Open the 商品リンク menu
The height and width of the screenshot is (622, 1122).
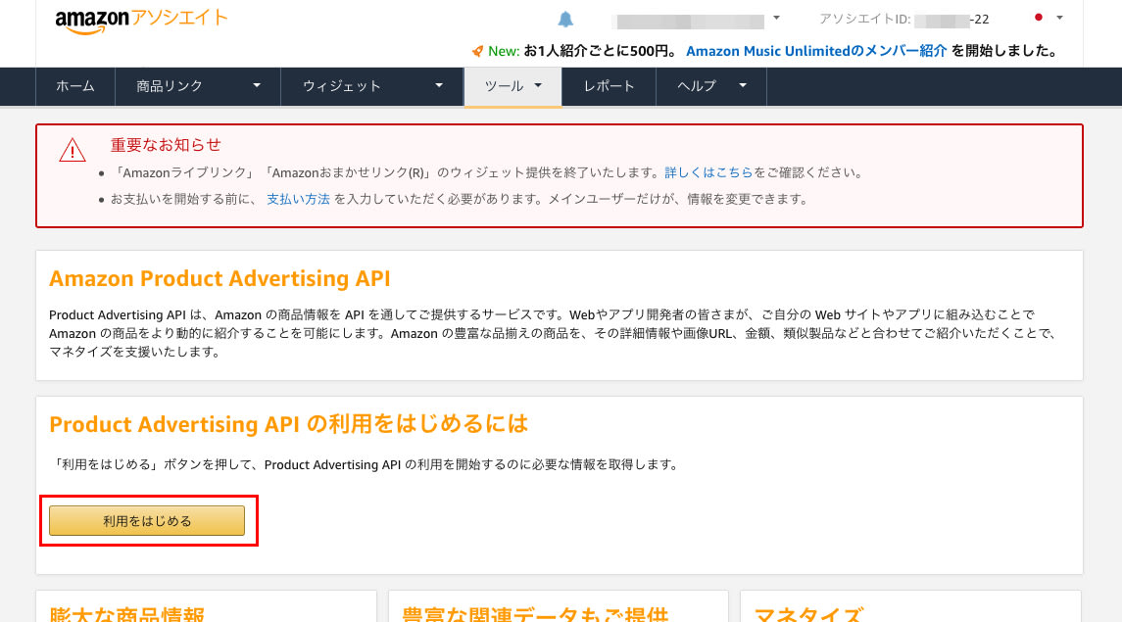pos(198,86)
